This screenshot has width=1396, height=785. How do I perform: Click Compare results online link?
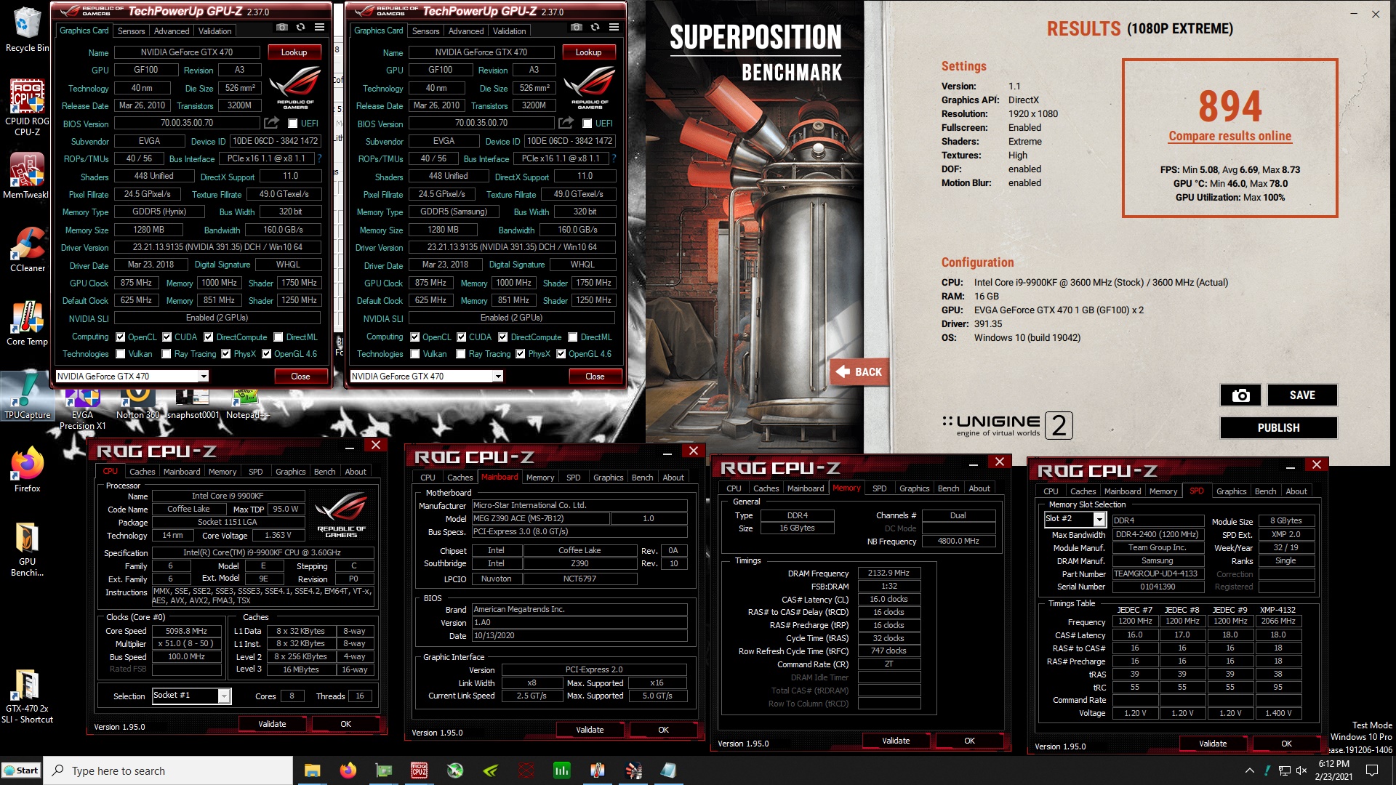coord(1229,136)
